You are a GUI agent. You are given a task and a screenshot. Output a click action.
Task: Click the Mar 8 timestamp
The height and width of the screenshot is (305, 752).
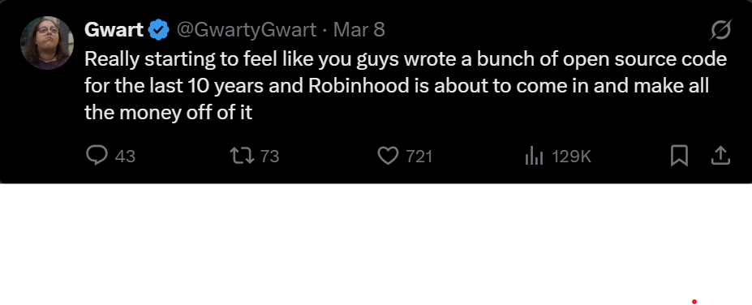(x=359, y=30)
